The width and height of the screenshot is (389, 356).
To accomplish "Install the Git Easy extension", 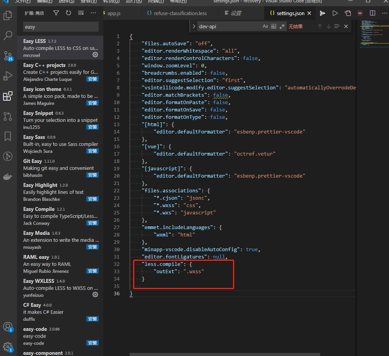I will 93,175.
